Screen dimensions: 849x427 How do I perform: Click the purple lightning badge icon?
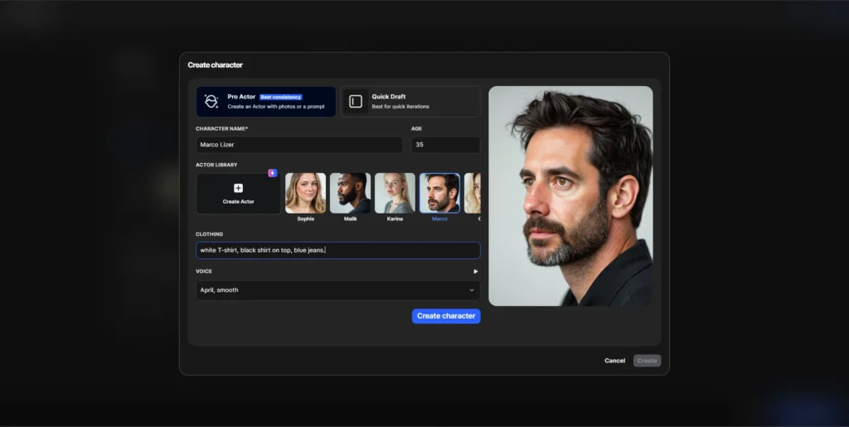[272, 173]
